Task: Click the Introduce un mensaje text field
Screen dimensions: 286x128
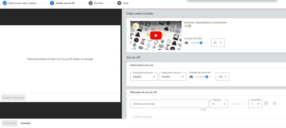Action: pos(169,104)
